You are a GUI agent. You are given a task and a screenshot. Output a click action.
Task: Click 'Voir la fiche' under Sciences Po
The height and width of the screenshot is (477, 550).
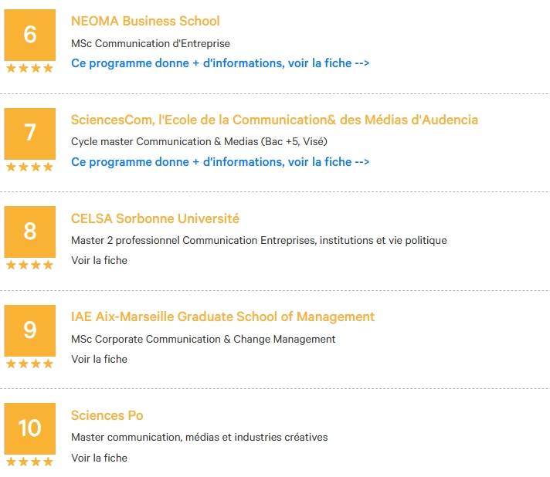(x=99, y=458)
